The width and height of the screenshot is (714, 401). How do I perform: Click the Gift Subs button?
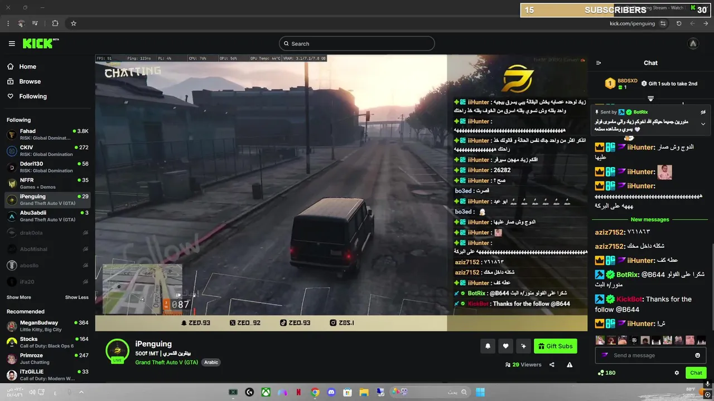(x=555, y=346)
